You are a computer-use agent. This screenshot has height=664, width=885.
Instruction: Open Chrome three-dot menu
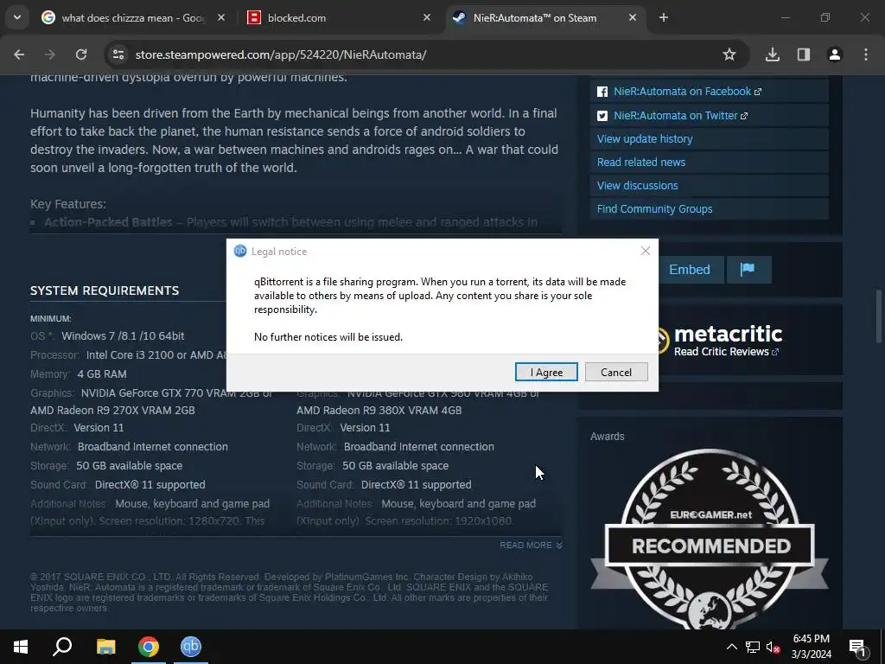click(866, 54)
